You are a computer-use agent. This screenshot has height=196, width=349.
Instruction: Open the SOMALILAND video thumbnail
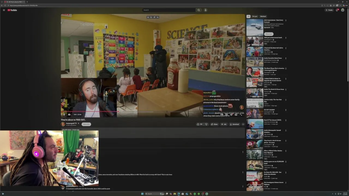point(255,62)
